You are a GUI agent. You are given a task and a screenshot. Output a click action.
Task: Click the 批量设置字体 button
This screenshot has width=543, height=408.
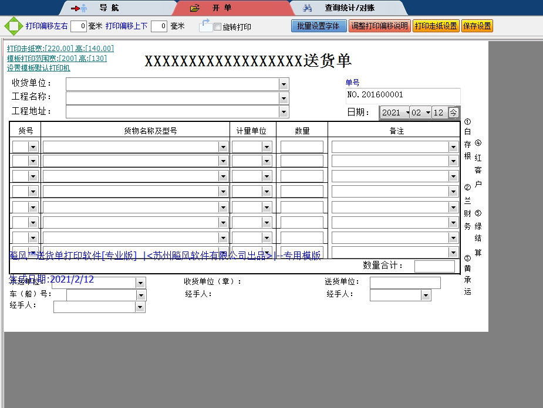click(x=318, y=26)
